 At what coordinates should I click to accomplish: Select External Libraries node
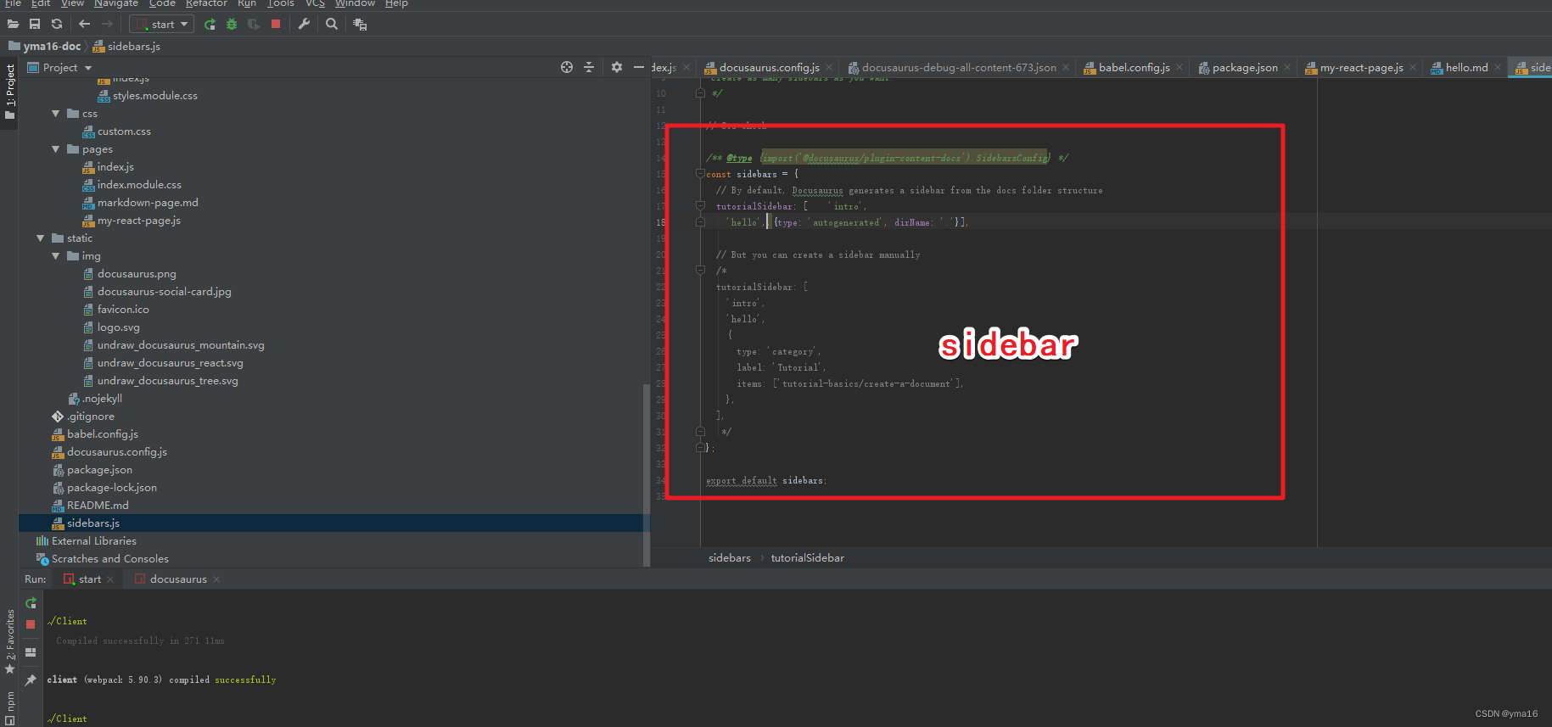coord(93,541)
